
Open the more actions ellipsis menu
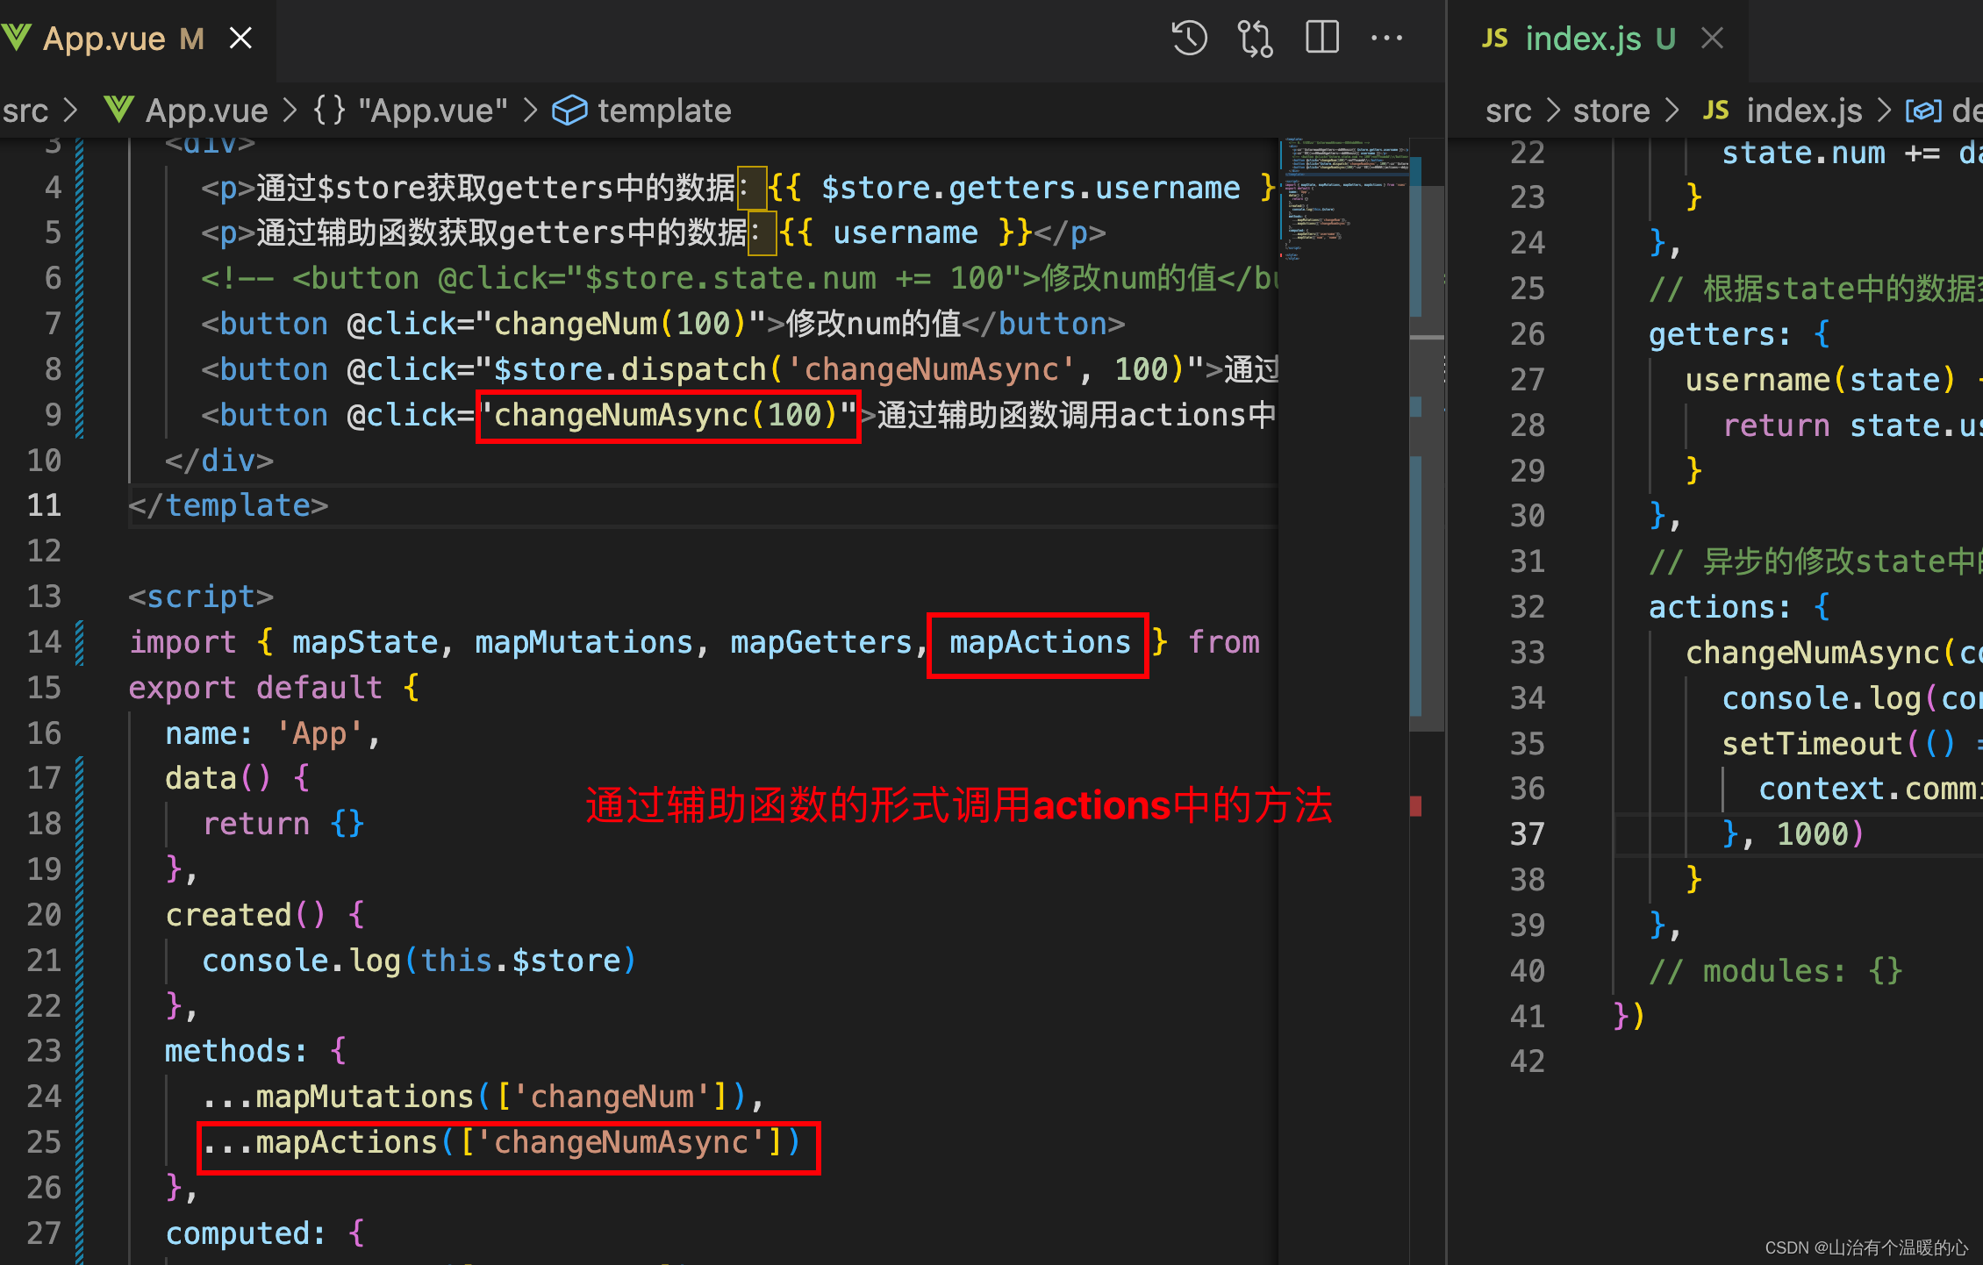point(1386,39)
